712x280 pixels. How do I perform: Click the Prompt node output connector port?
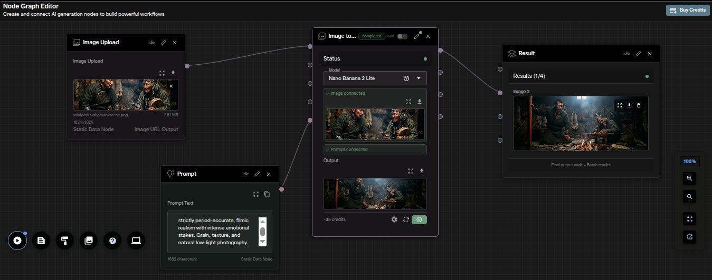click(282, 189)
